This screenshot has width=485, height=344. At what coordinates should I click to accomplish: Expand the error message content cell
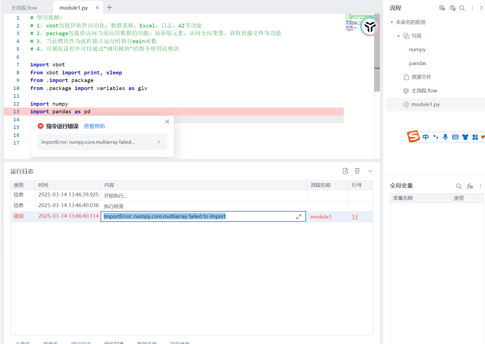point(299,217)
